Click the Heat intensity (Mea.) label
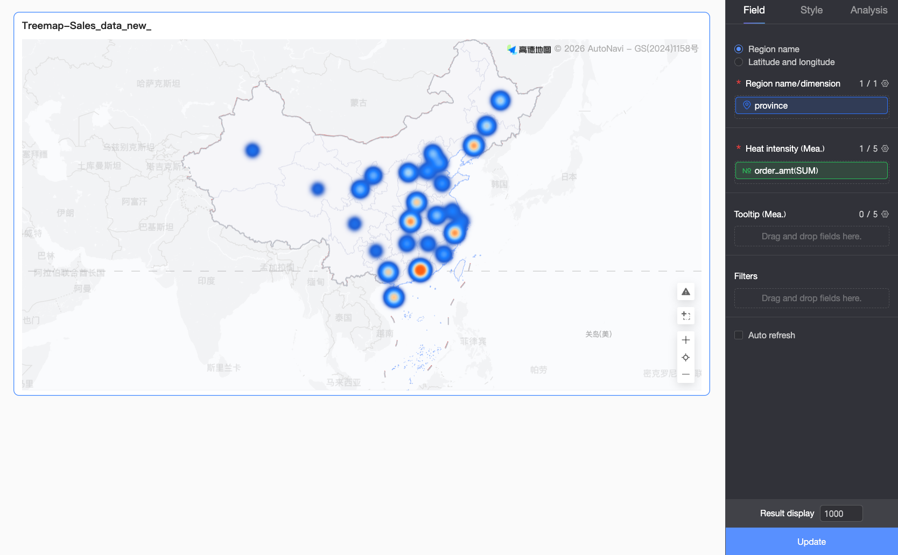Image resolution: width=898 pixels, height=555 pixels. (785, 148)
